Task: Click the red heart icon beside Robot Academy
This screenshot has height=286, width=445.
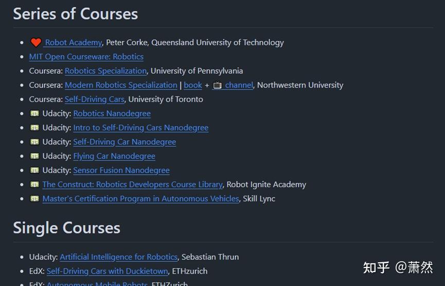Action: [x=35, y=43]
